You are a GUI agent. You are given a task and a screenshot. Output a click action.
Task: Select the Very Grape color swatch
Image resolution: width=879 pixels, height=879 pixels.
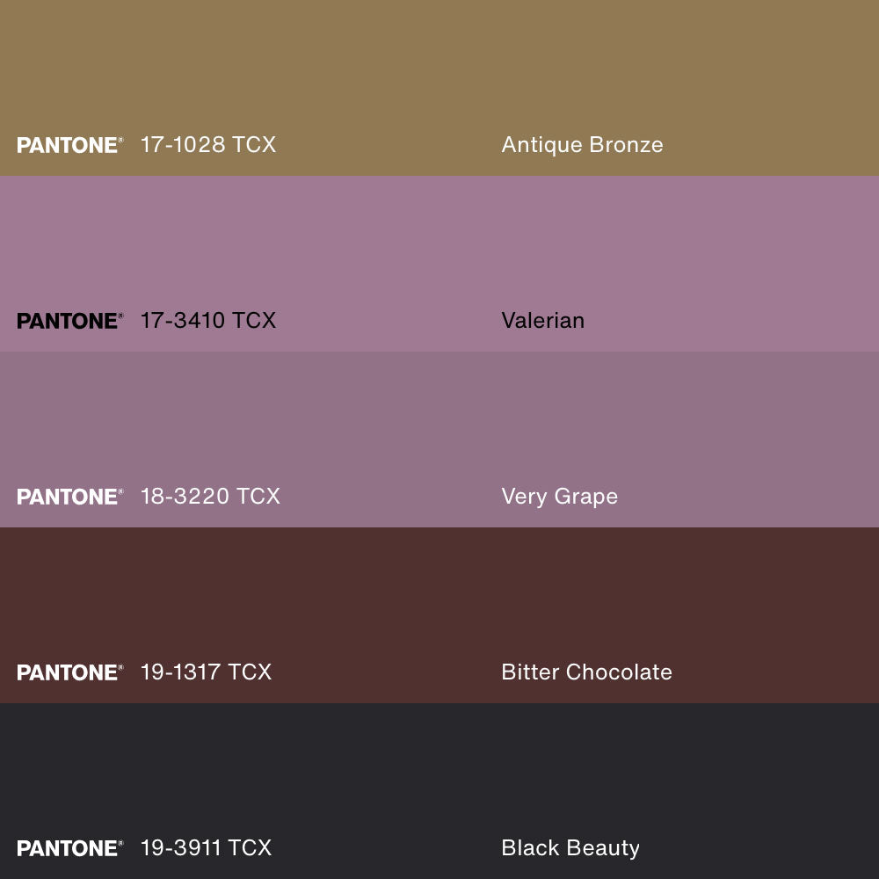point(439,439)
